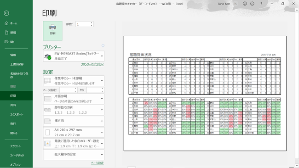Viewport: 299px width, 168px height.
Task: Click the back arrow circle icon
Action: [x=6, y=13]
